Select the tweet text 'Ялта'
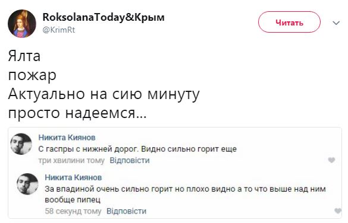 [24, 56]
